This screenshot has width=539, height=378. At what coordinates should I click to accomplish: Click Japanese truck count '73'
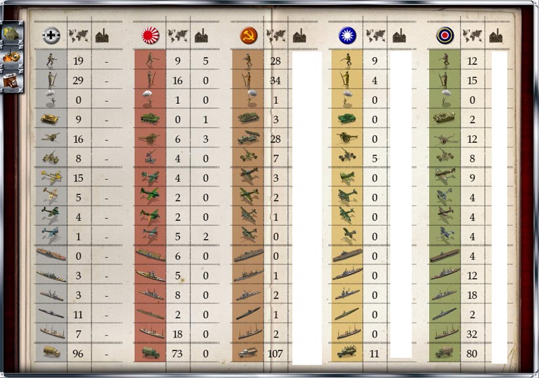pyautogui.click(x=177, y=354)
